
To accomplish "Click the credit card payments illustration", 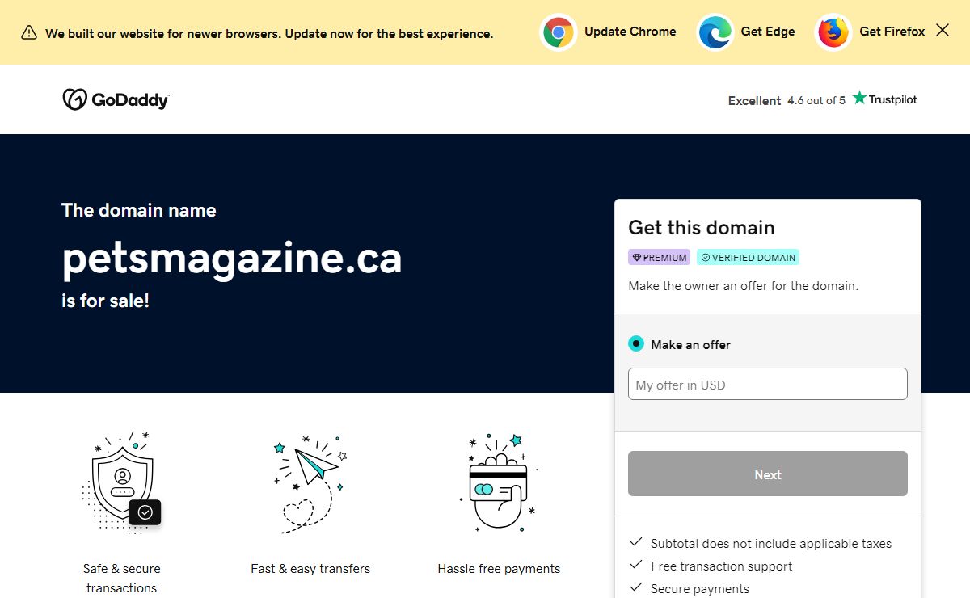I will [x=499, y=483].
